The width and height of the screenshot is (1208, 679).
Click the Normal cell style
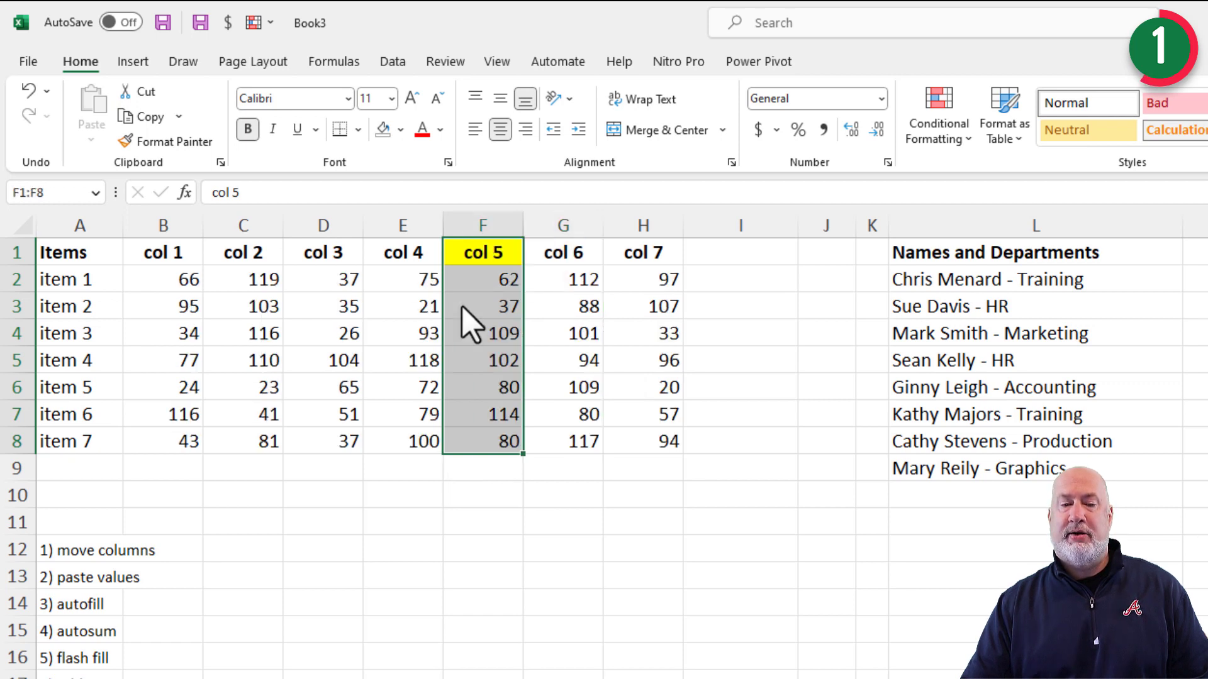pyautogui.click(x=1087, y=102)
